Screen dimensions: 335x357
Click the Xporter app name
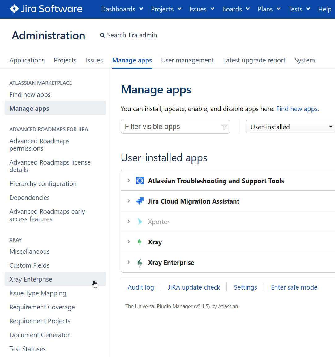[159, 222]
